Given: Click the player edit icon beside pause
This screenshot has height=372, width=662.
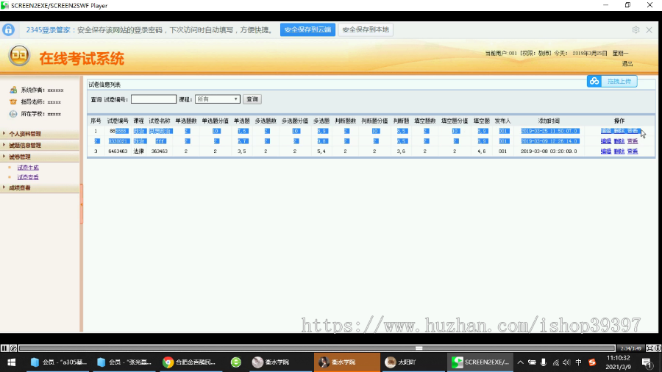Looking at the screenshot, I should 13,348.
